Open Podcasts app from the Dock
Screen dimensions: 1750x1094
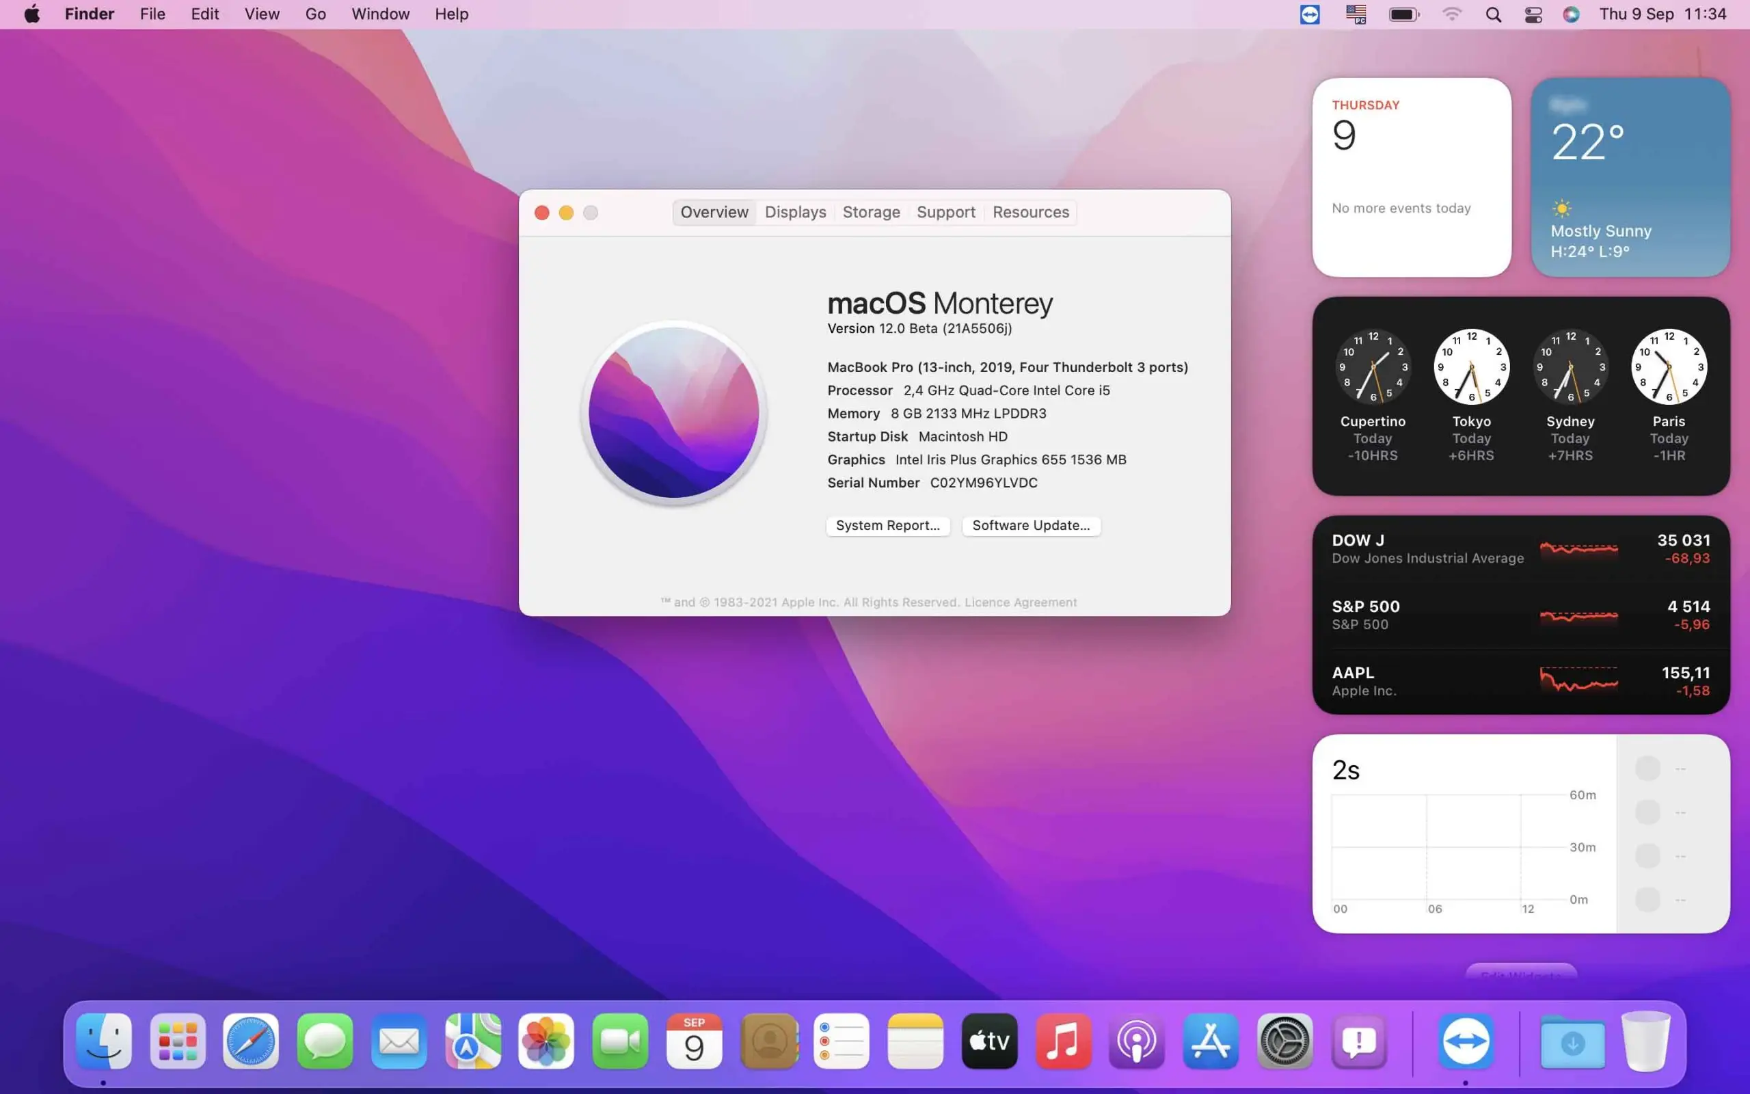click(x=1136, y=1042)
